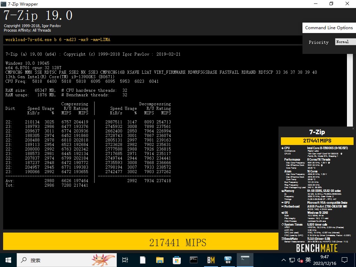Click shield icon beside Max Effective Clock value
Viewport: 356px width, 267px height.
[322, 165]
